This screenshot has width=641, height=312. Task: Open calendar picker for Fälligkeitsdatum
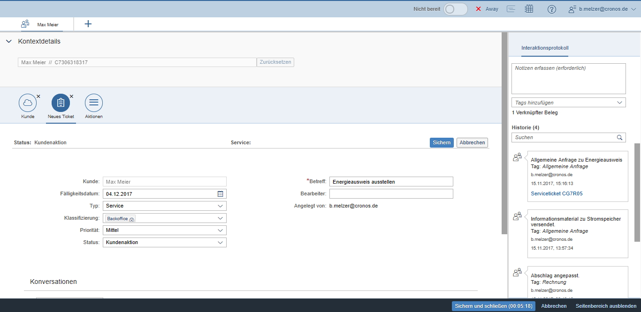221,194
